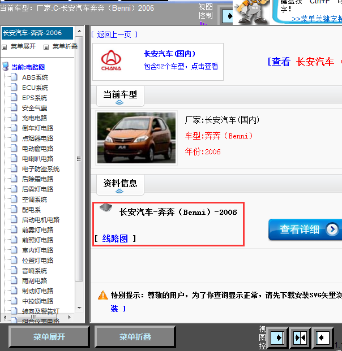342x351 pixels.
Task: Open 雨刮电路 page icon
Action: pos(14,280)
